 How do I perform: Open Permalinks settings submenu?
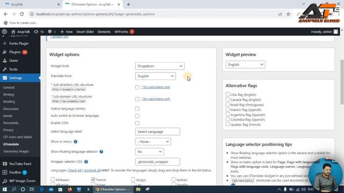(11, 123)
